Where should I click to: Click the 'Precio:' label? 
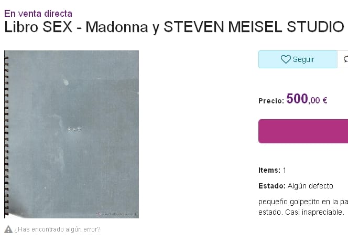point(271,100)
